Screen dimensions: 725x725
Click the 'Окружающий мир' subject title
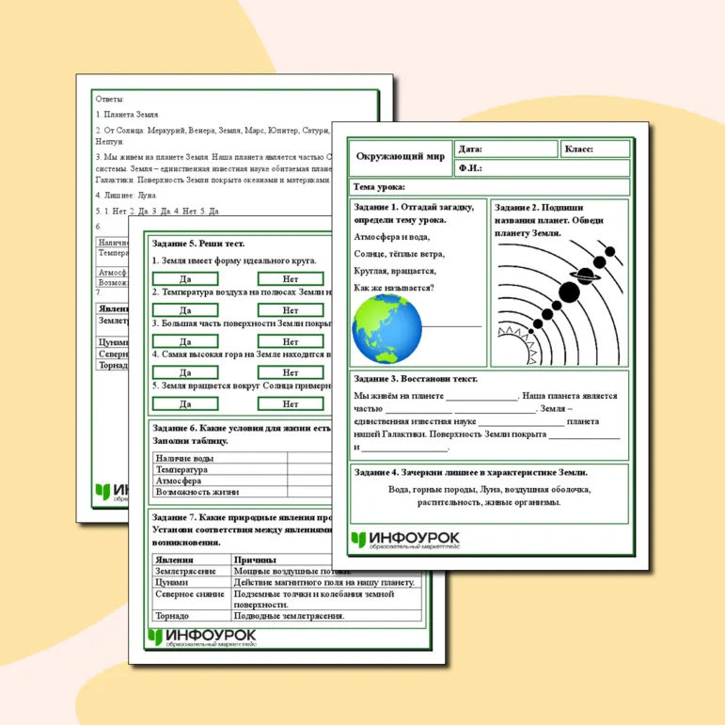(400, 156)
